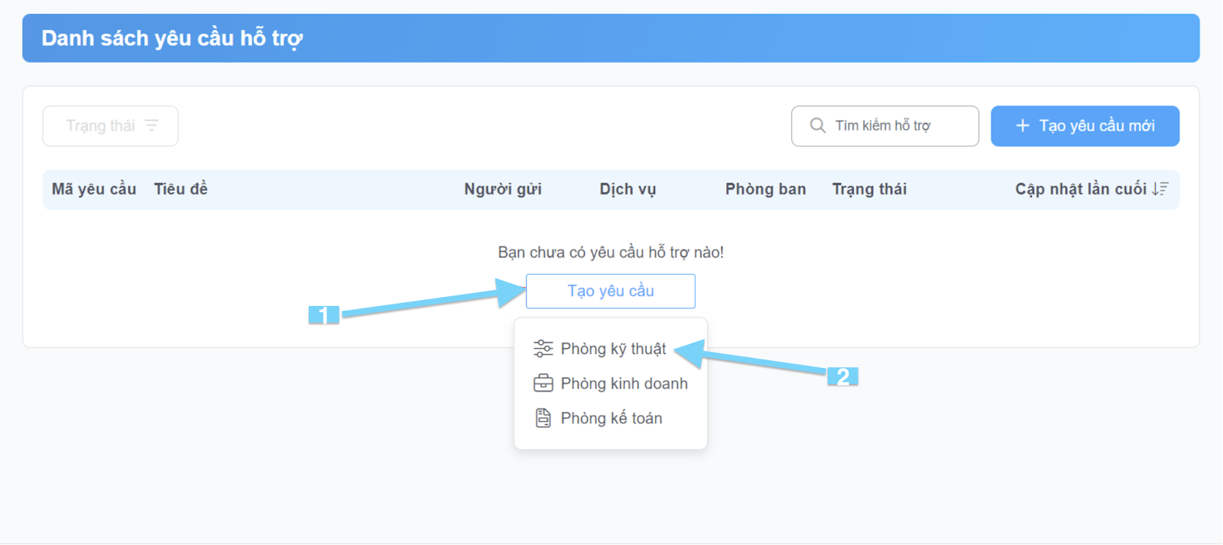
Task: Click the plus icon on Tạo yêu cầu mới
Action: coord(1023,126)
